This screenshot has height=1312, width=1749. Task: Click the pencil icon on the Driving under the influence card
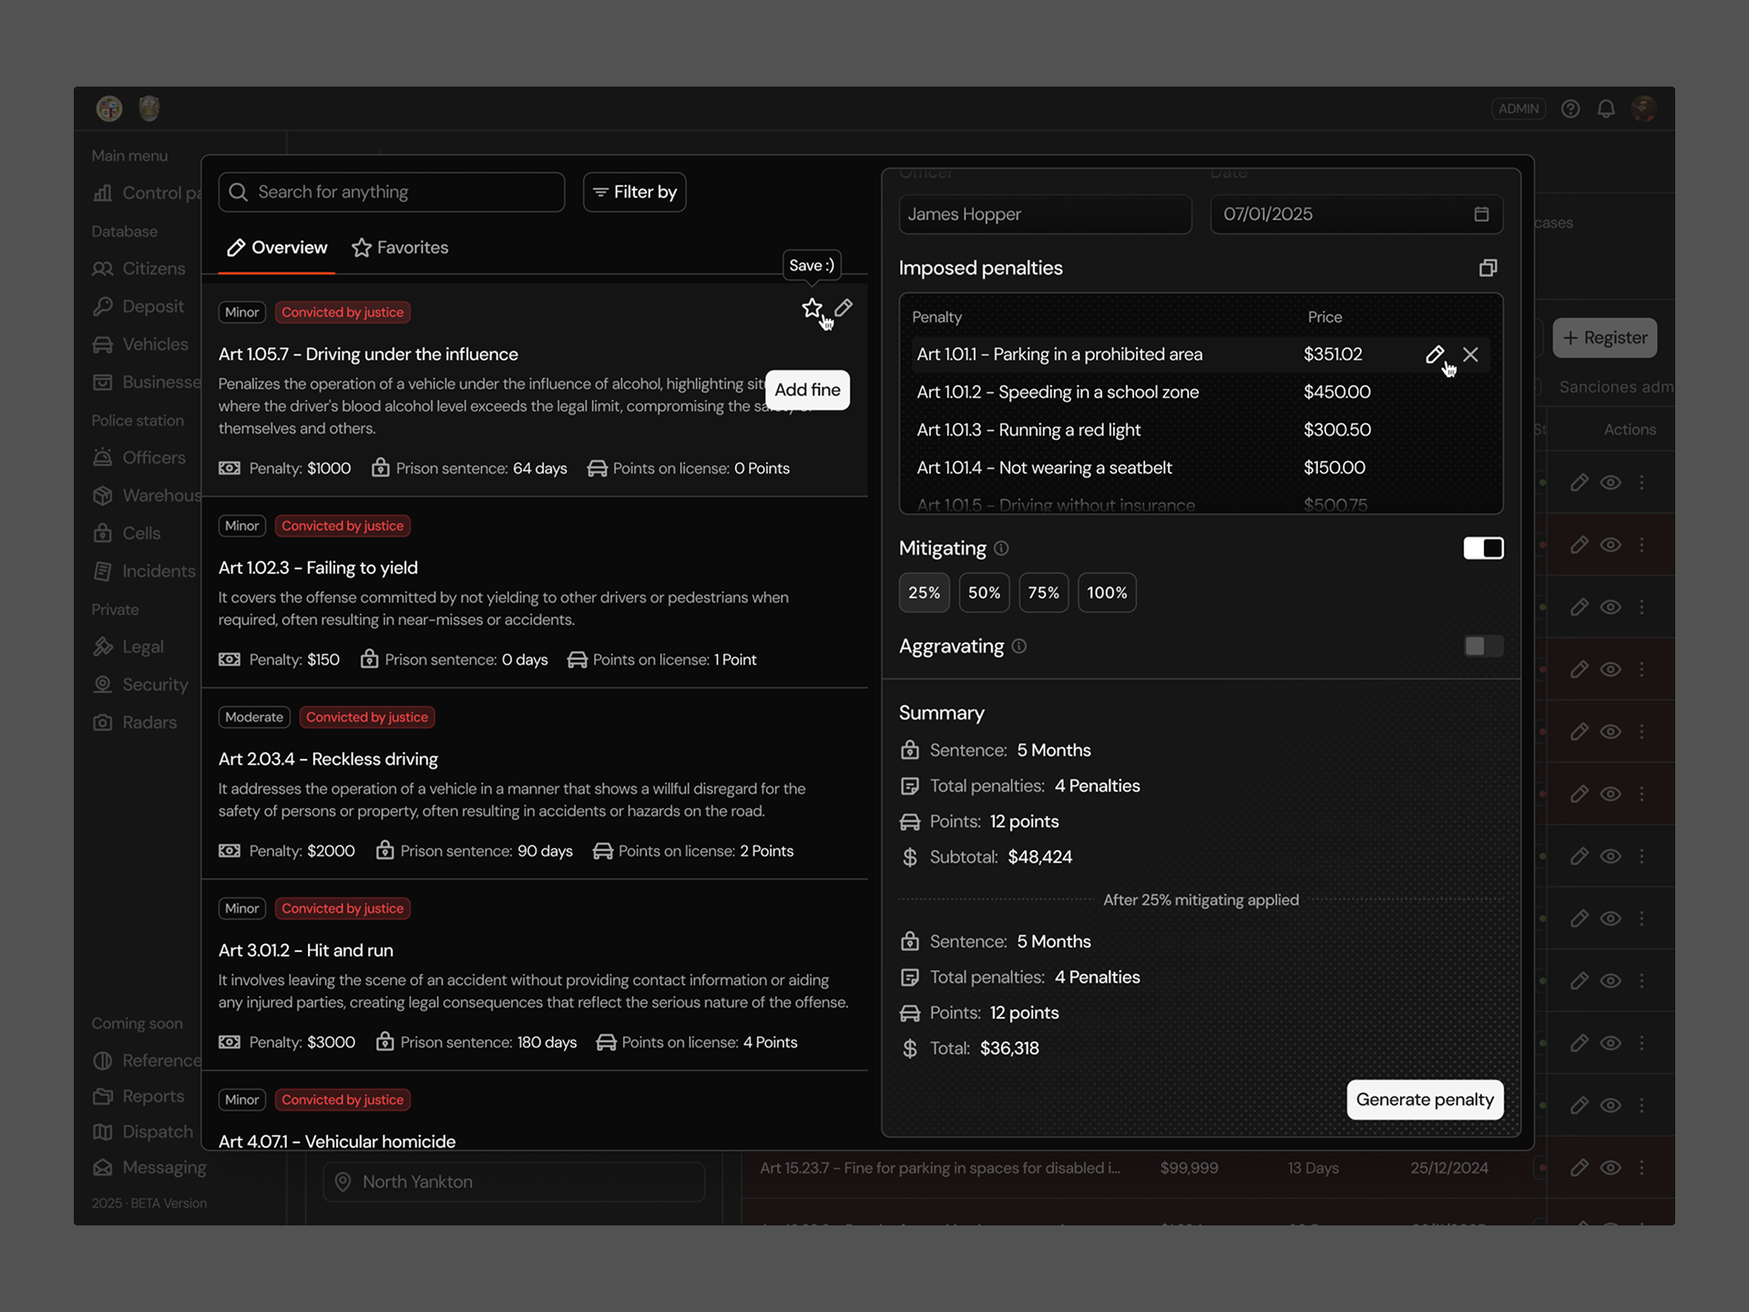coord(844,308)
